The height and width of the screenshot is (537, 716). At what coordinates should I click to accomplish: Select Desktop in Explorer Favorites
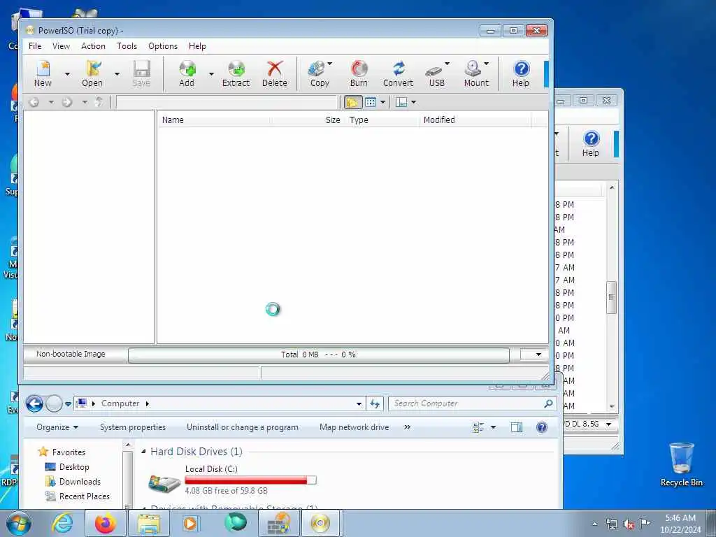coord(67,466)
